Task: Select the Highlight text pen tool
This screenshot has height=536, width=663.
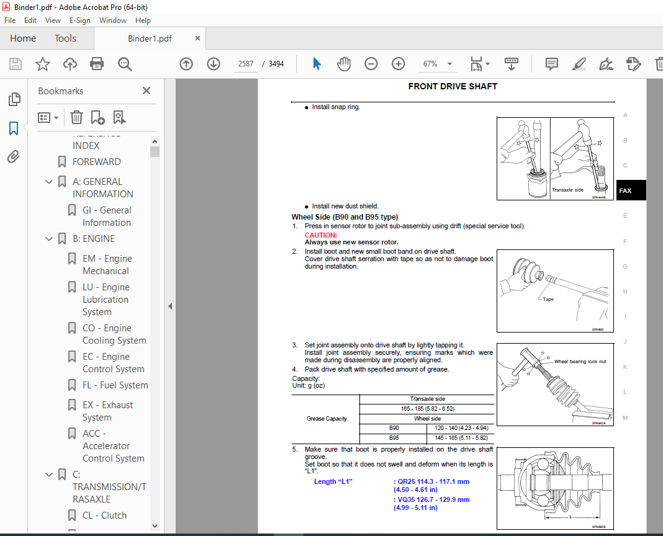Action: [x=579, y=64]
